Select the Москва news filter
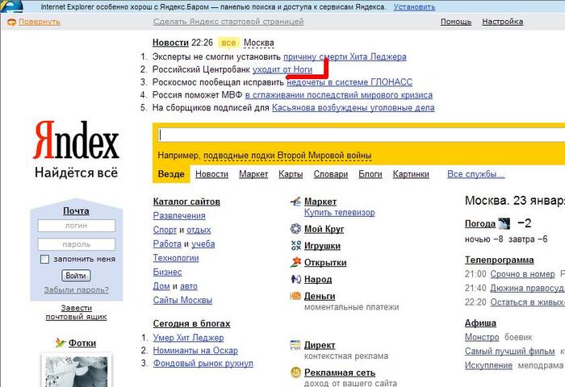The width and height of the screenshot is (565, 387). 259,43
